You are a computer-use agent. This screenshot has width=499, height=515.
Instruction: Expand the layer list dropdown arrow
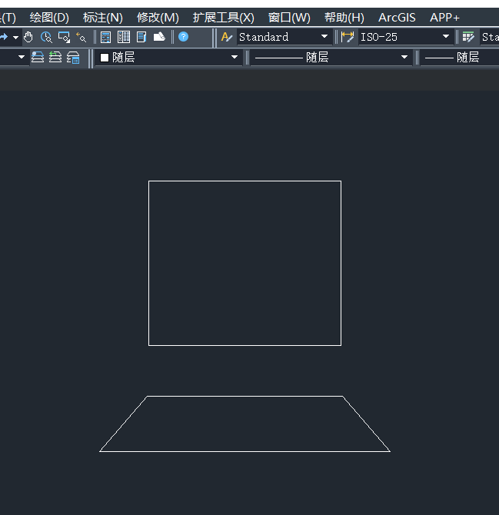click(22, 57)
